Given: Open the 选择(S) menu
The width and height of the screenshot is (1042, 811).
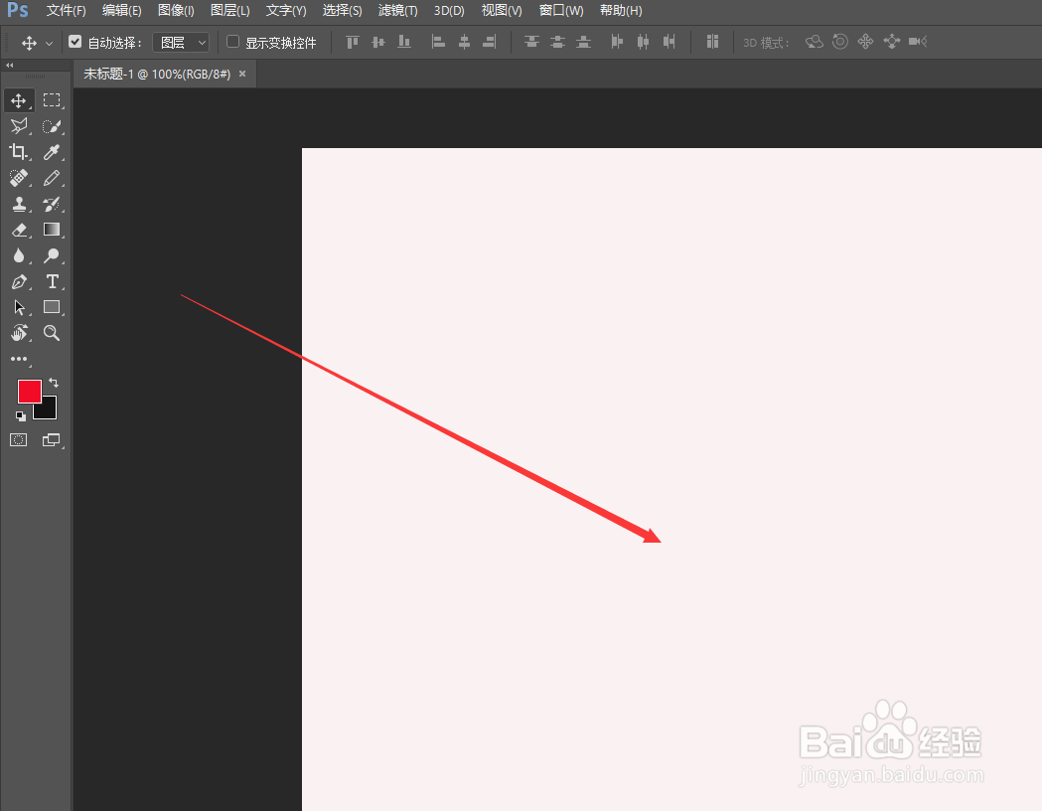Looking at the screenshot, I should 343,11.
